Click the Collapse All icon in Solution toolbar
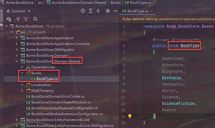The width and height of the screenshot is (215, 128). tap(98, 11)
